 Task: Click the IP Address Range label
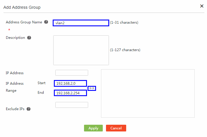pos(15,87)
